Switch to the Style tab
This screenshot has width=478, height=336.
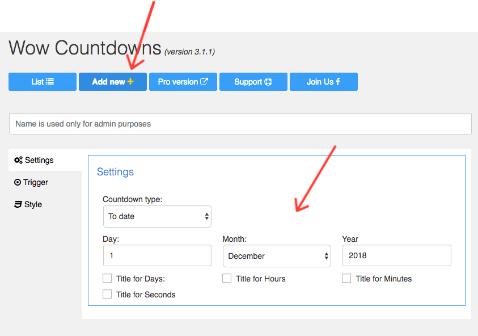pyautogui.click(x=45, y=204)
